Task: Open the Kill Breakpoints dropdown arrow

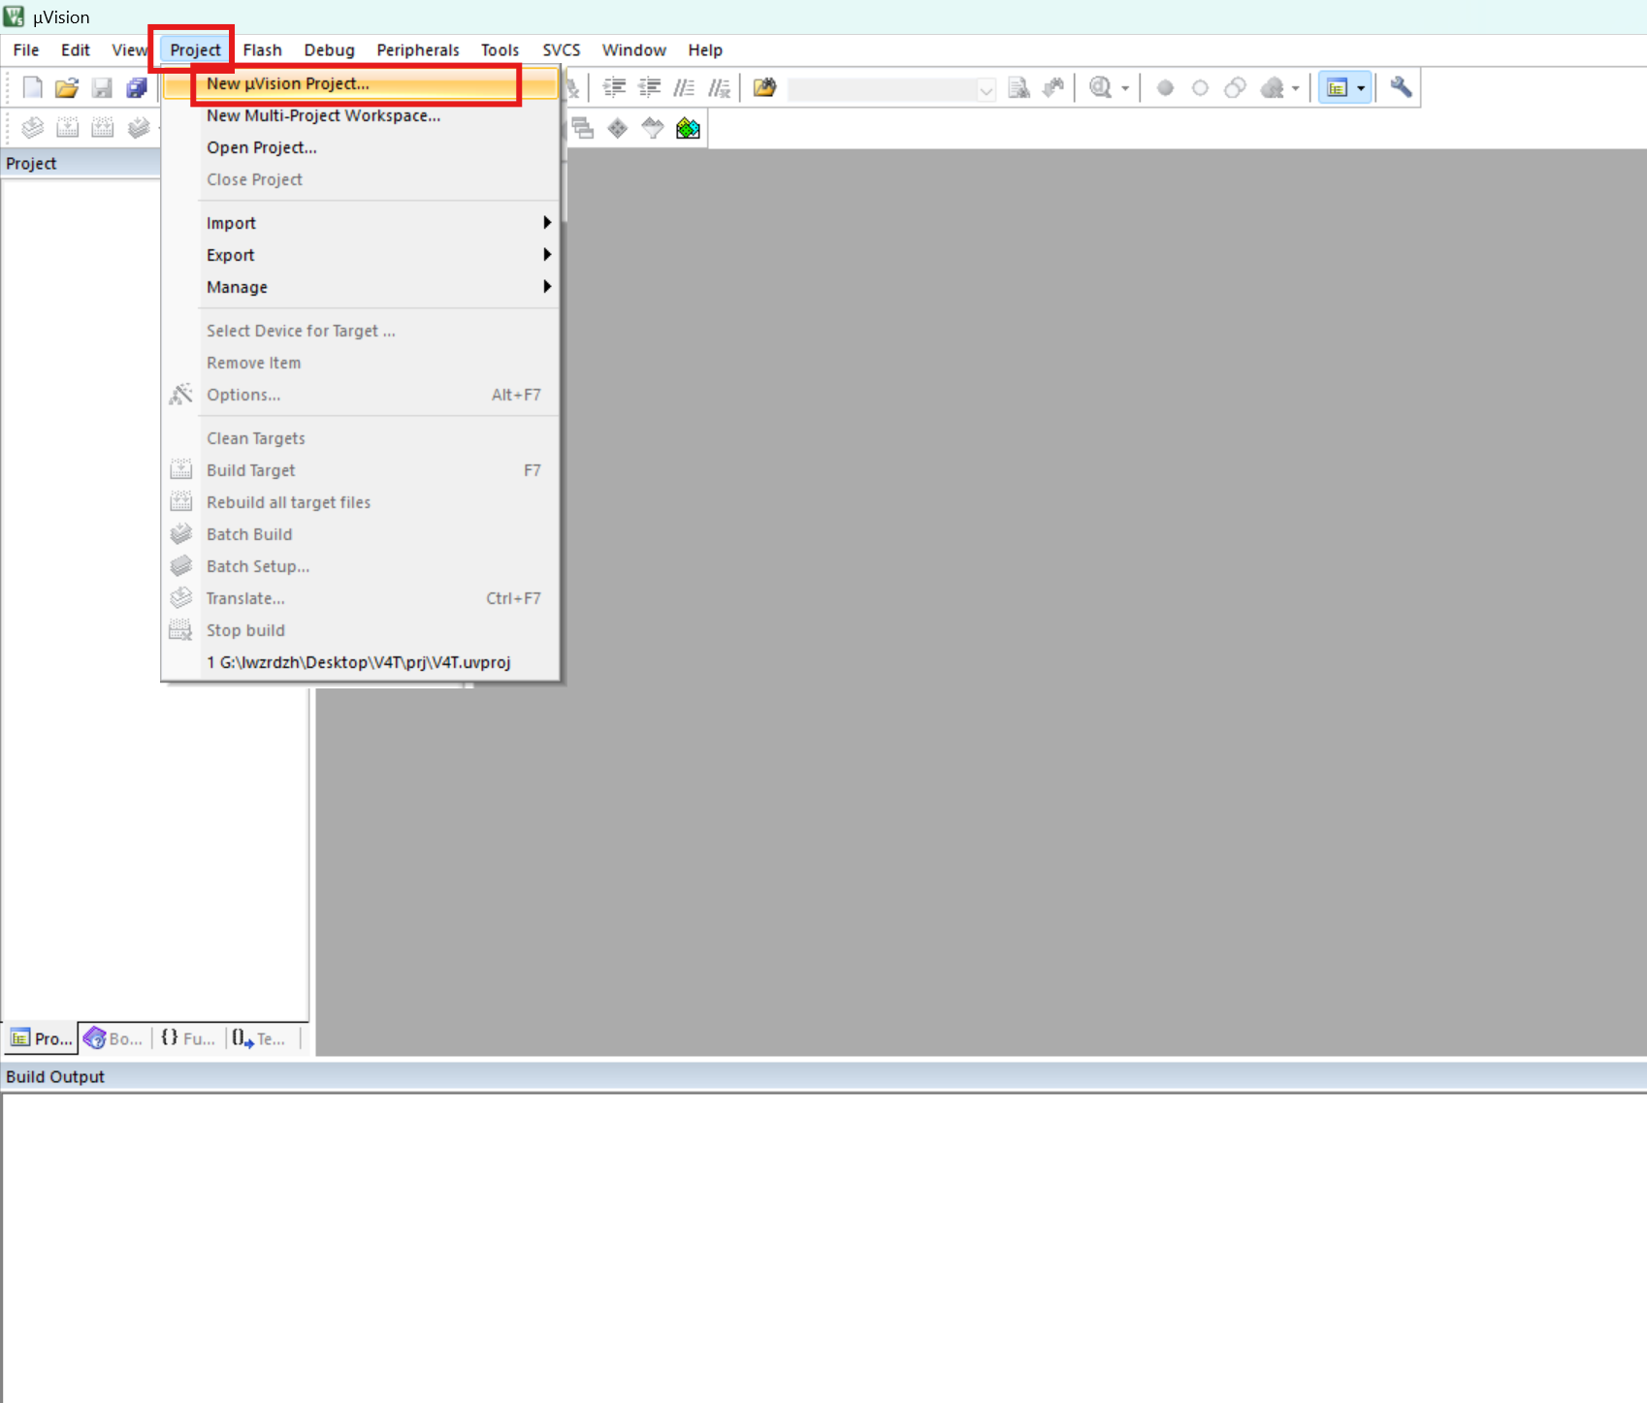Action: pyautogui.click(x=1296, y=89)
